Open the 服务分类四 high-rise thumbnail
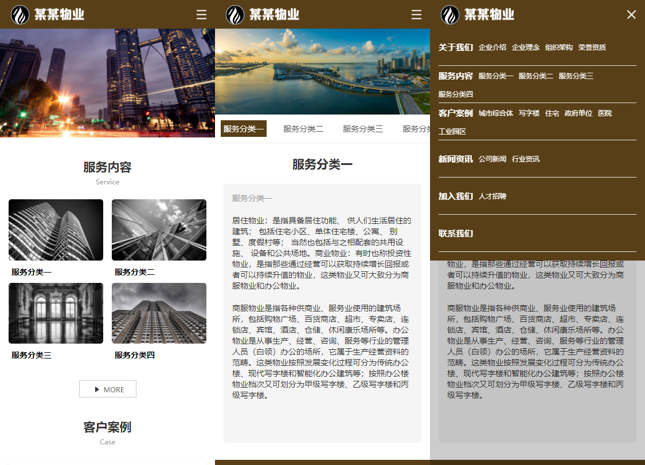 click(x=159, y=313)
